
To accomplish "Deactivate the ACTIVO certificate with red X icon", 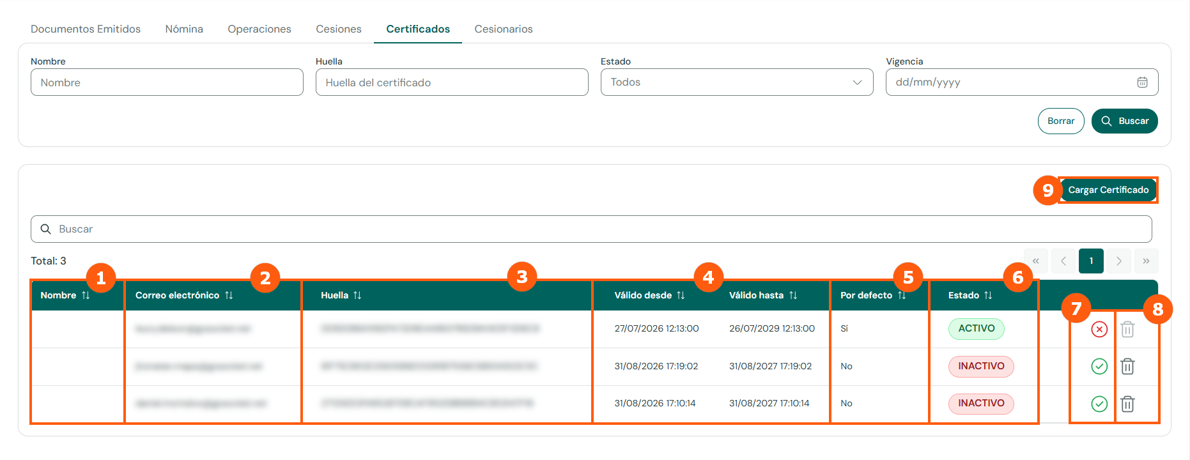I will pos(1099,329).
